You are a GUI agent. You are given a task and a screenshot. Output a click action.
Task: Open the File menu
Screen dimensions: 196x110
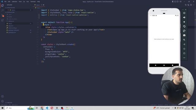(6, 2)
